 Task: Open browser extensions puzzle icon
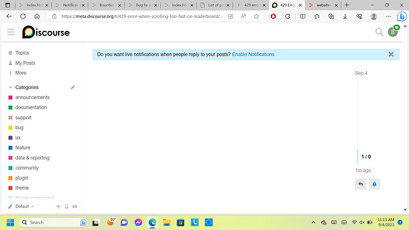pos(287,16)
